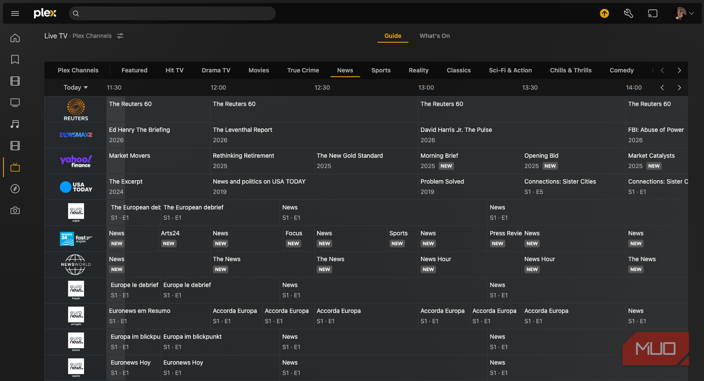
Task: Open the Music note icon
Action: 15,124
